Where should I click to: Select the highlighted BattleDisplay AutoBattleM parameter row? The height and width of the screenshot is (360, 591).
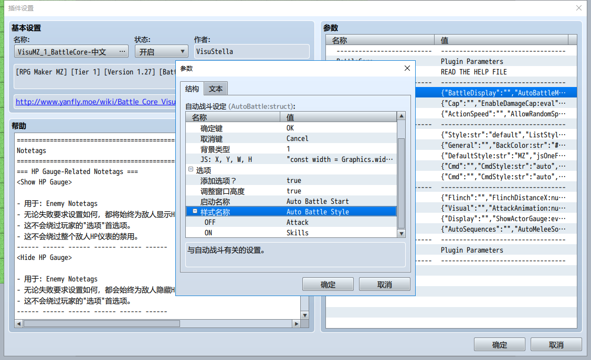496,93
